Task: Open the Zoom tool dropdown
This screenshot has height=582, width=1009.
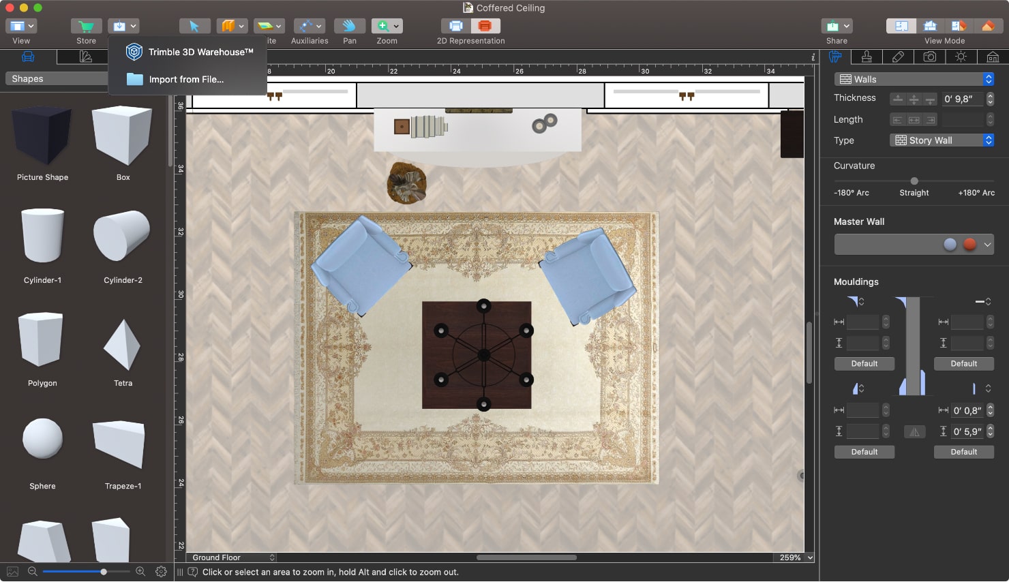Action: click(x=397, y=25)
